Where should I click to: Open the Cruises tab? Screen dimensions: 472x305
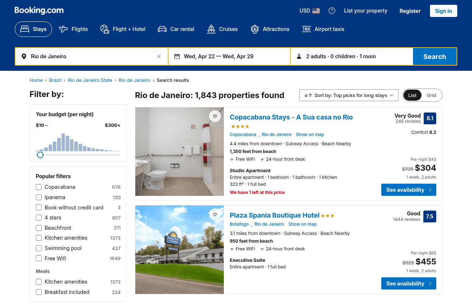tap(222, 29)
